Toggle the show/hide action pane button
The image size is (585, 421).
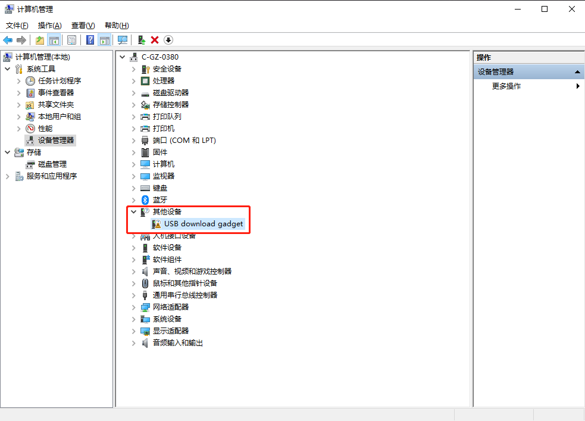point(105,40)
